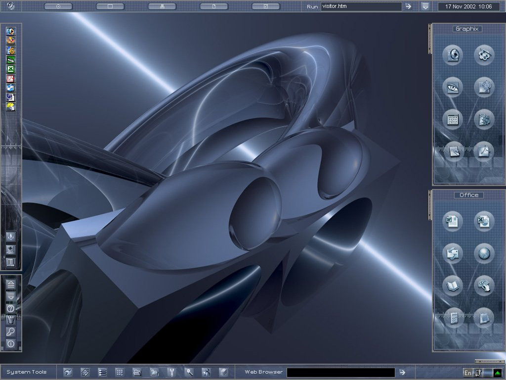Open the Acrobat icon in Graphix panel
506x380 pixels.
pyautogui.click(x=484, y=151)
